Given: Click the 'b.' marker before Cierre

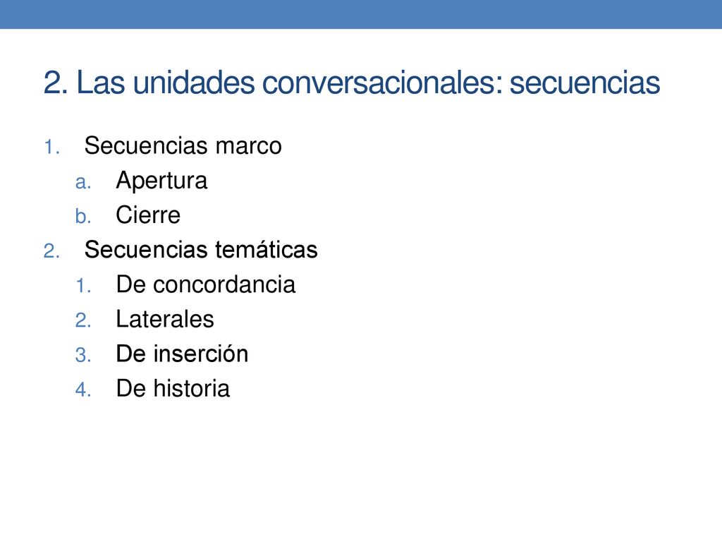Looking at the screenshot, I should click(83, 217).
